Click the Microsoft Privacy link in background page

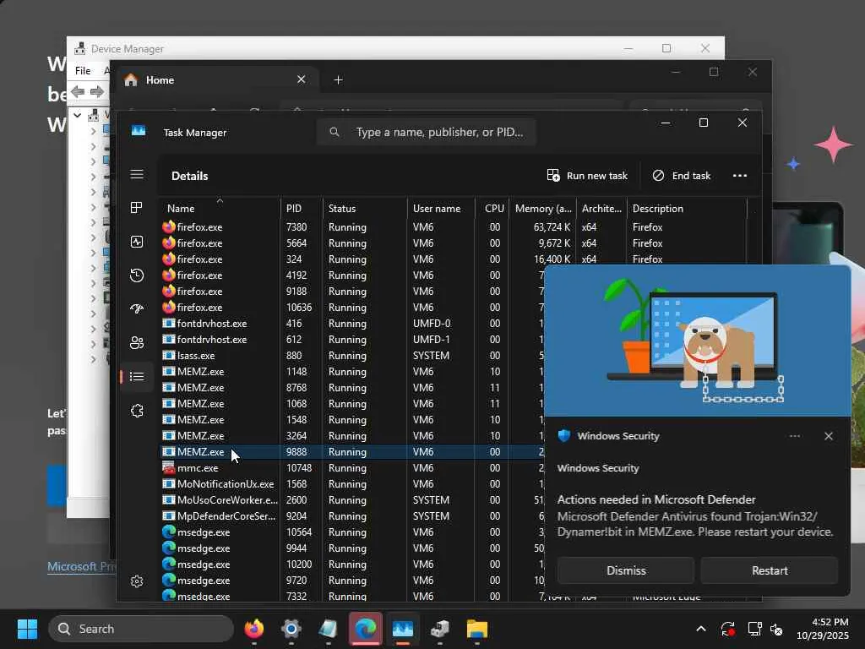(82, 566)
